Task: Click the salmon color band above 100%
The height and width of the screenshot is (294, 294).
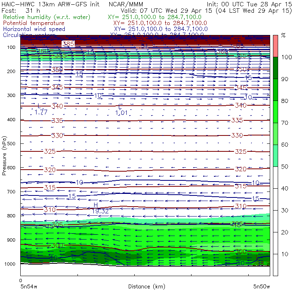Action: (275, 46)
